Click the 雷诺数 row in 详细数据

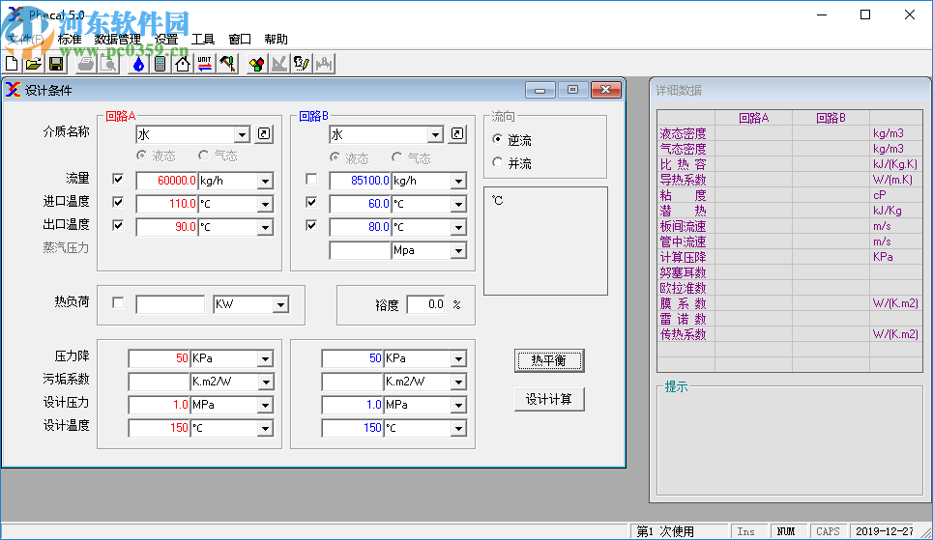coord(790,319)
